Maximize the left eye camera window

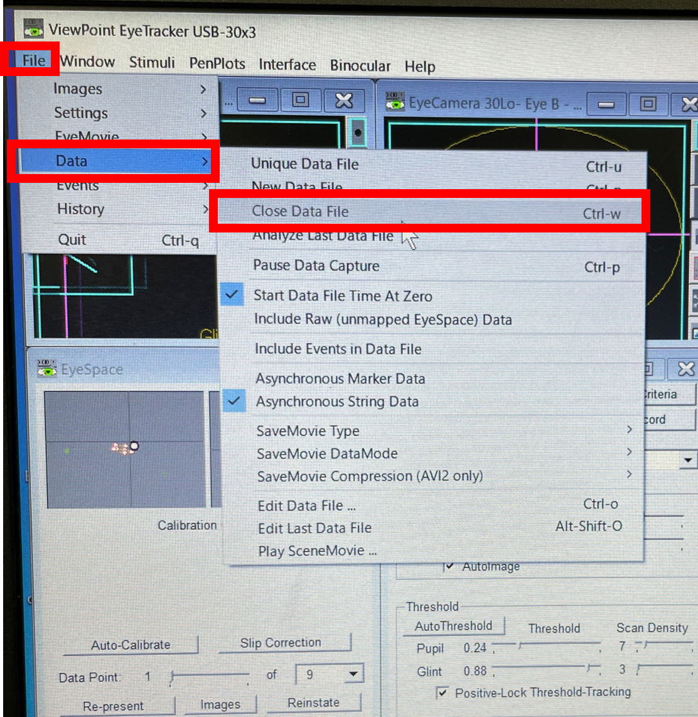pyautogui.click(x=300, y=100)
